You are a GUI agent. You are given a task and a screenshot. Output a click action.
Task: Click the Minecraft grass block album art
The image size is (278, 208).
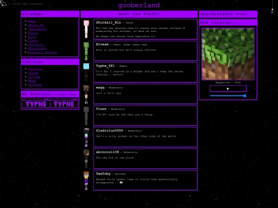pyautogui.click(x=228, y=54)
